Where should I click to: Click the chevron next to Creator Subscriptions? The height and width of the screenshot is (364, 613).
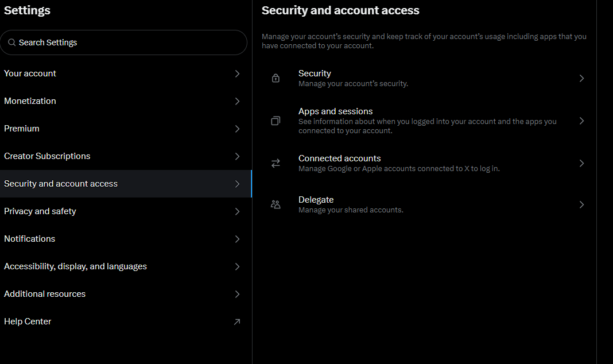pos(237,156)
